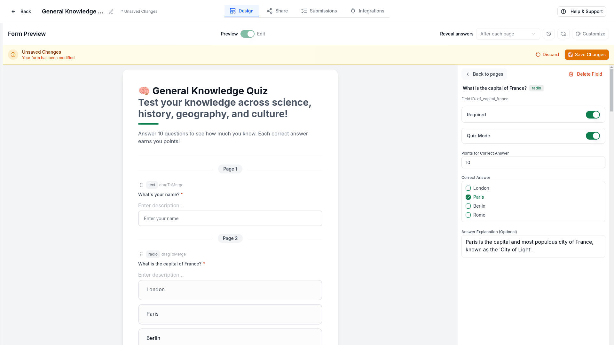Click the Unsaved Changes warning icon
Viewport: 614px width, 345px height.
13,55
